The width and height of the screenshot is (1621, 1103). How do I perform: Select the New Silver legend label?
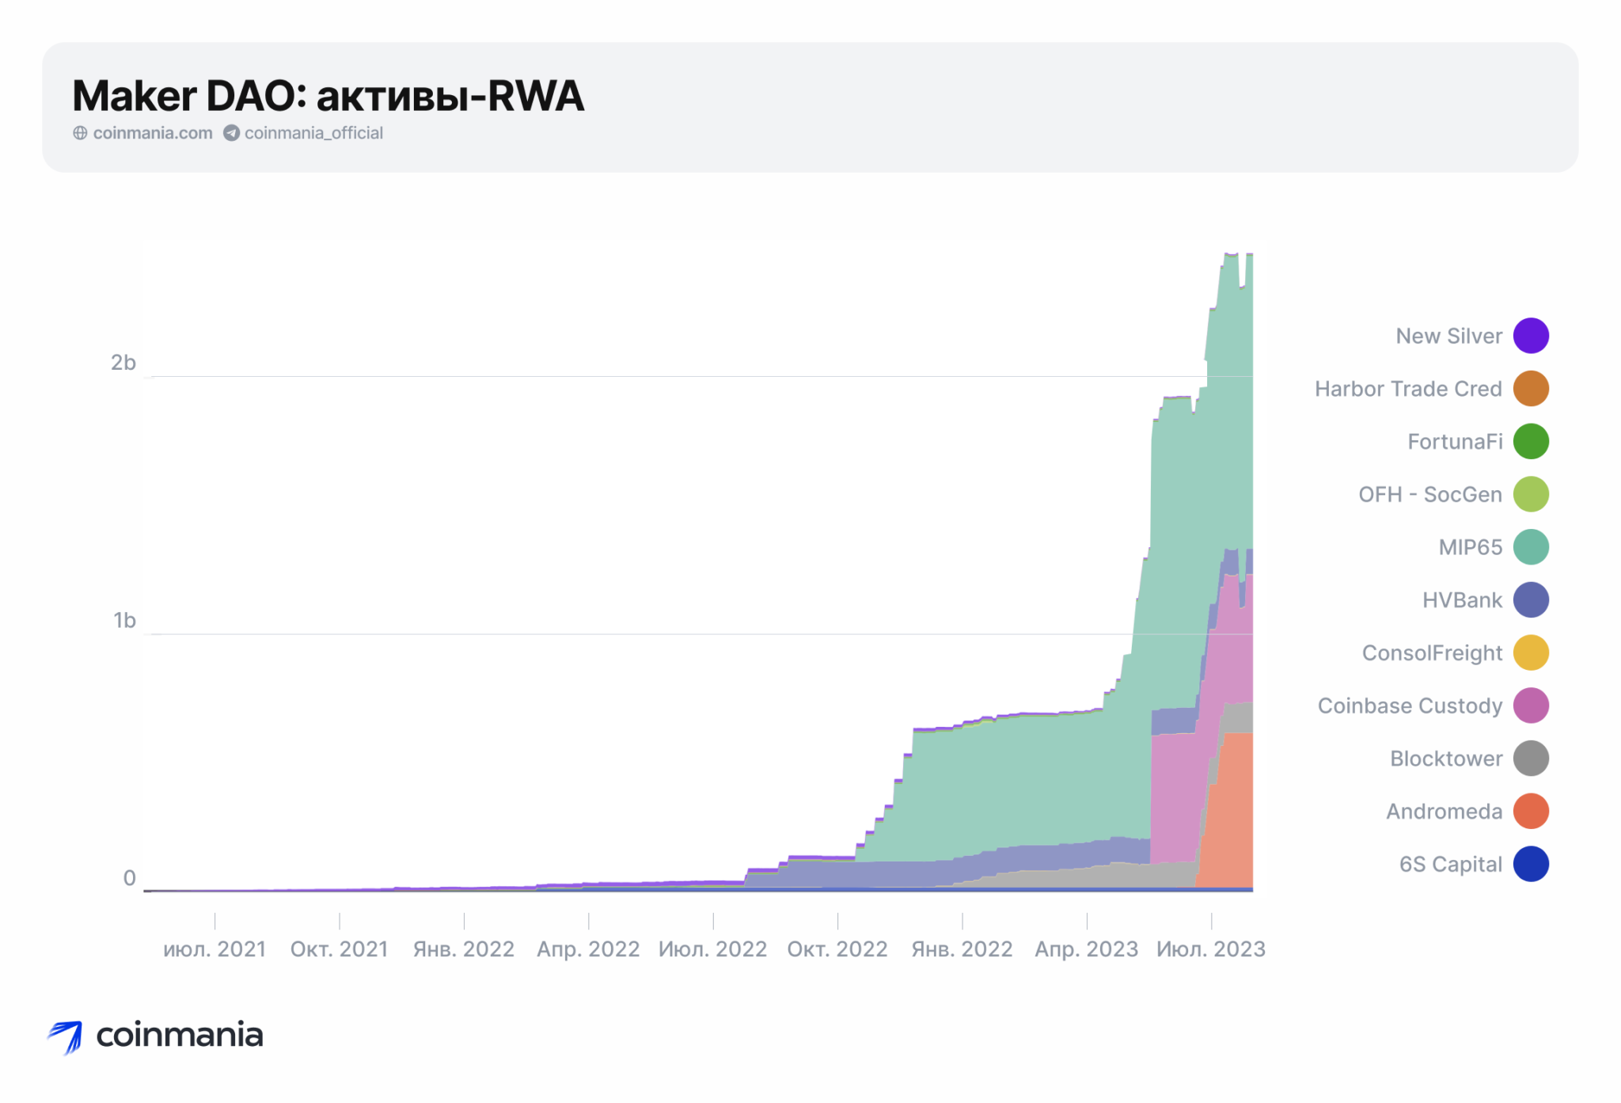[x=1448, y=336]
